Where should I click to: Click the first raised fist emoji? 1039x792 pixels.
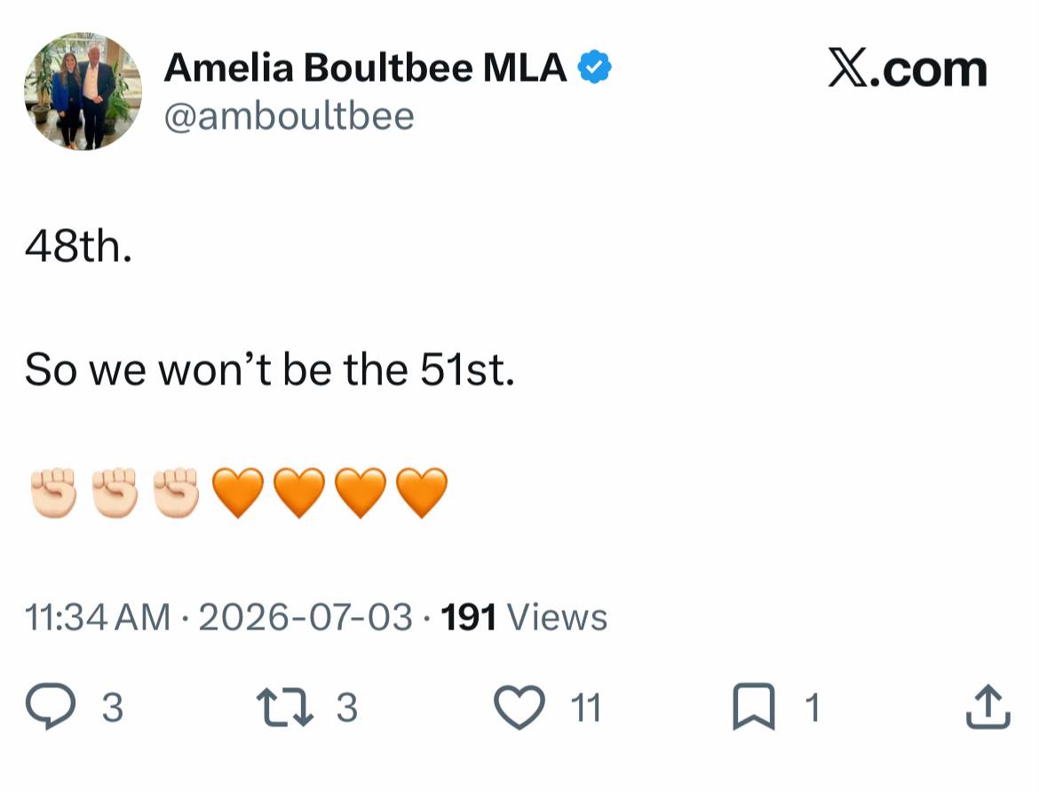click(x=53, y=493)
